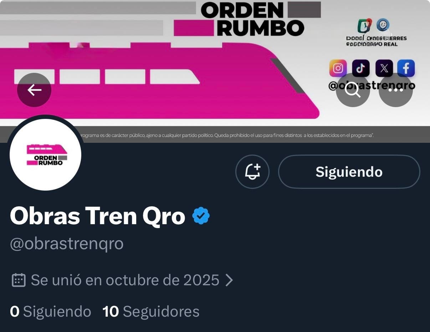Viewport: 430px width, 332px height.
Task: Open the 10 Seguidores list
Action: 151,311
